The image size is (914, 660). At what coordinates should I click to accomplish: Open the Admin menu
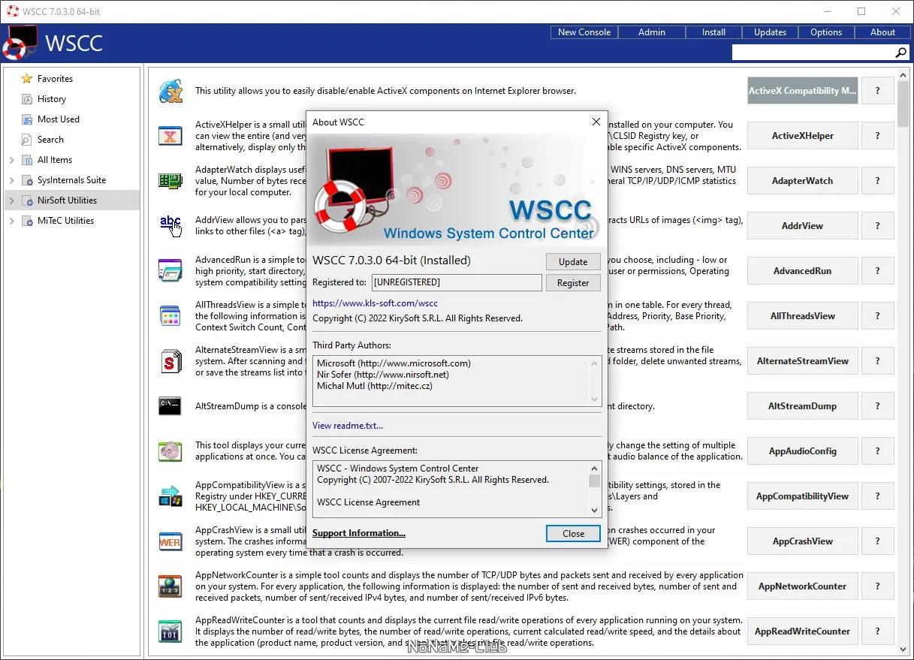coord(652,32)
